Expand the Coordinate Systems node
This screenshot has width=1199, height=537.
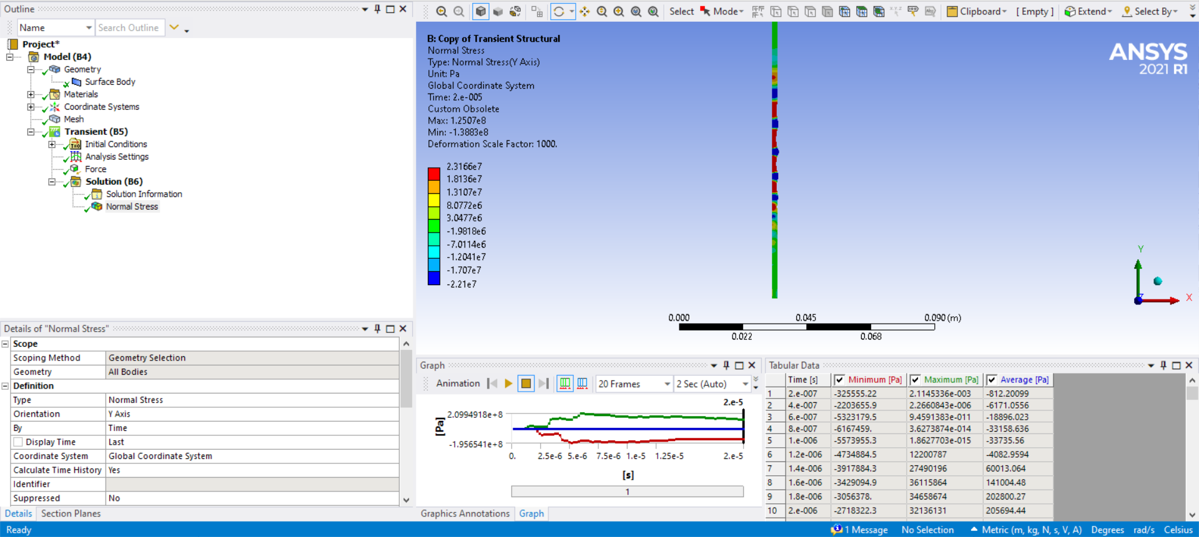tap(31, 107)
